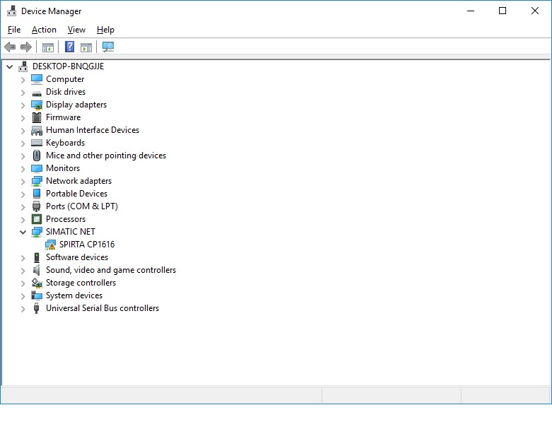
Task: Select the Software devices label
Action: [x=77, y=257]
